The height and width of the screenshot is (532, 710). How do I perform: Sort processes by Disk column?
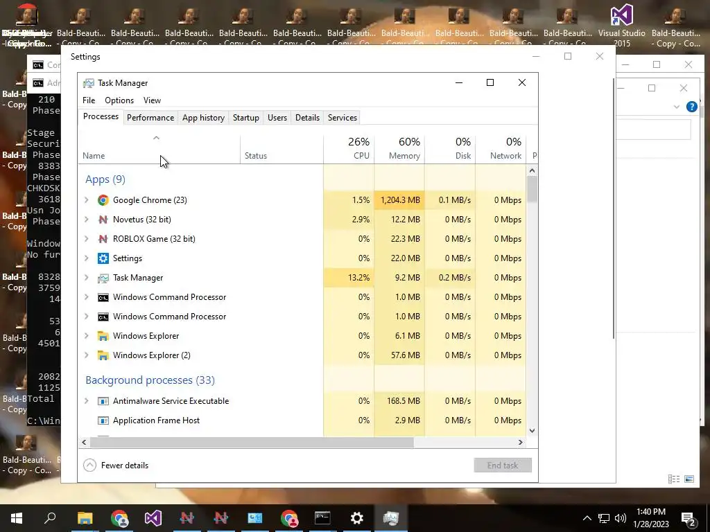coord(450,150)
